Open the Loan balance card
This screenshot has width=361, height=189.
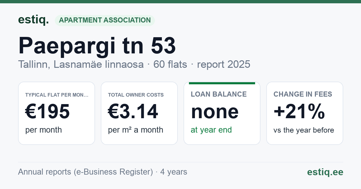click(x=222, y=113)
